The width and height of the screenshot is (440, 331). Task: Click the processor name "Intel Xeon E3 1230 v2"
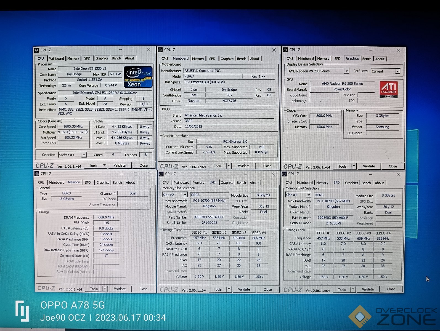point(90,69)
